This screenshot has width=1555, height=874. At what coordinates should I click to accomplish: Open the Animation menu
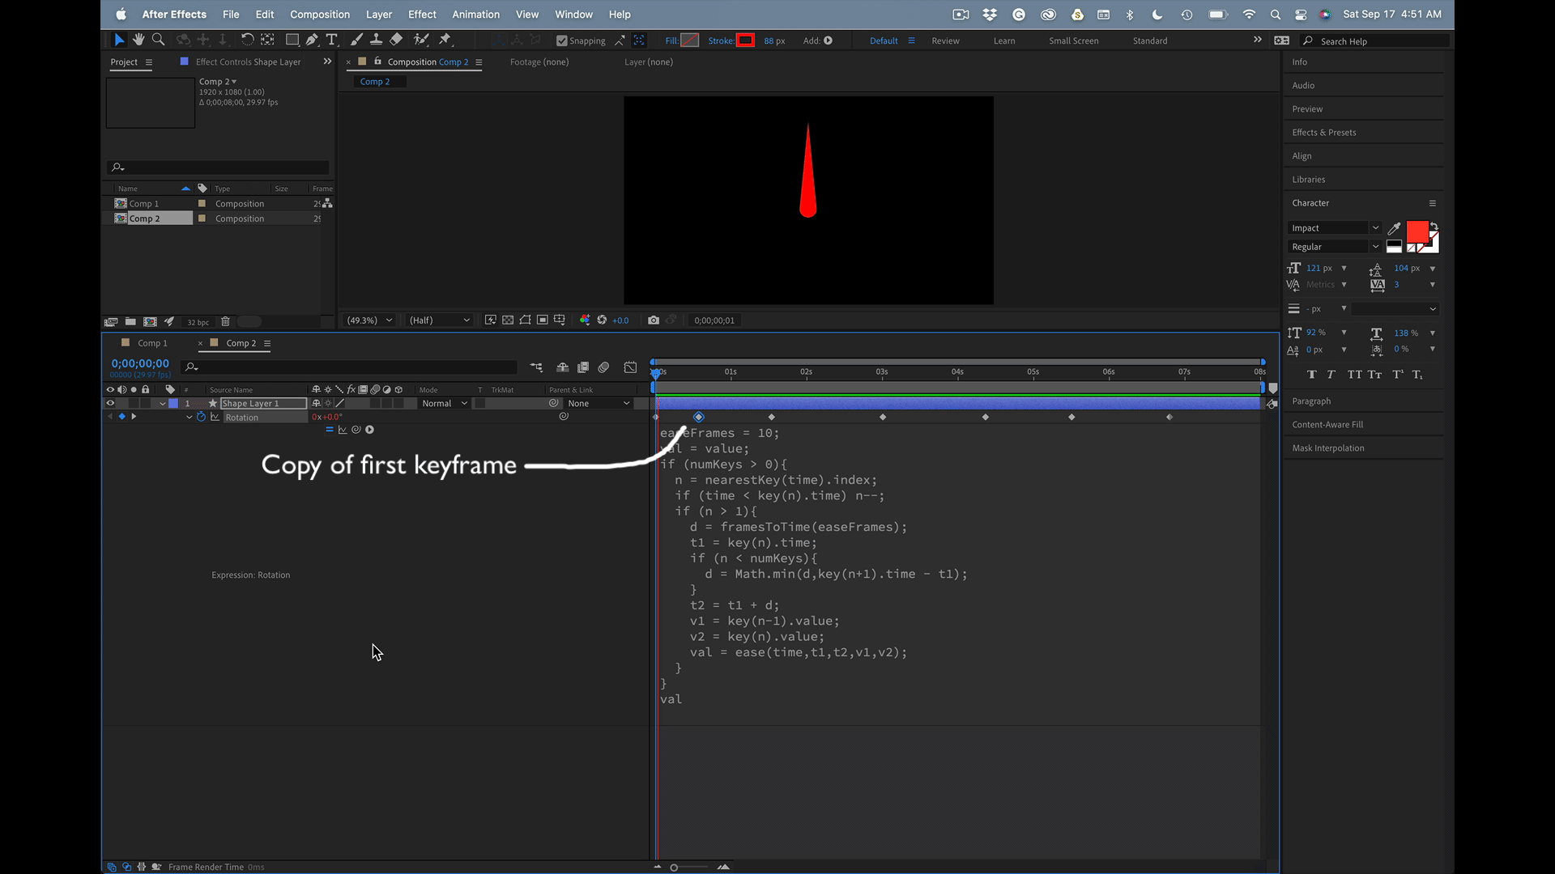tap(475, 14)
